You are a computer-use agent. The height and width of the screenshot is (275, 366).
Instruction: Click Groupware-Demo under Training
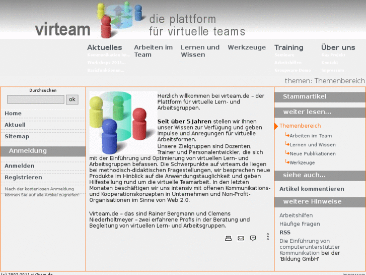coord(292,70)
